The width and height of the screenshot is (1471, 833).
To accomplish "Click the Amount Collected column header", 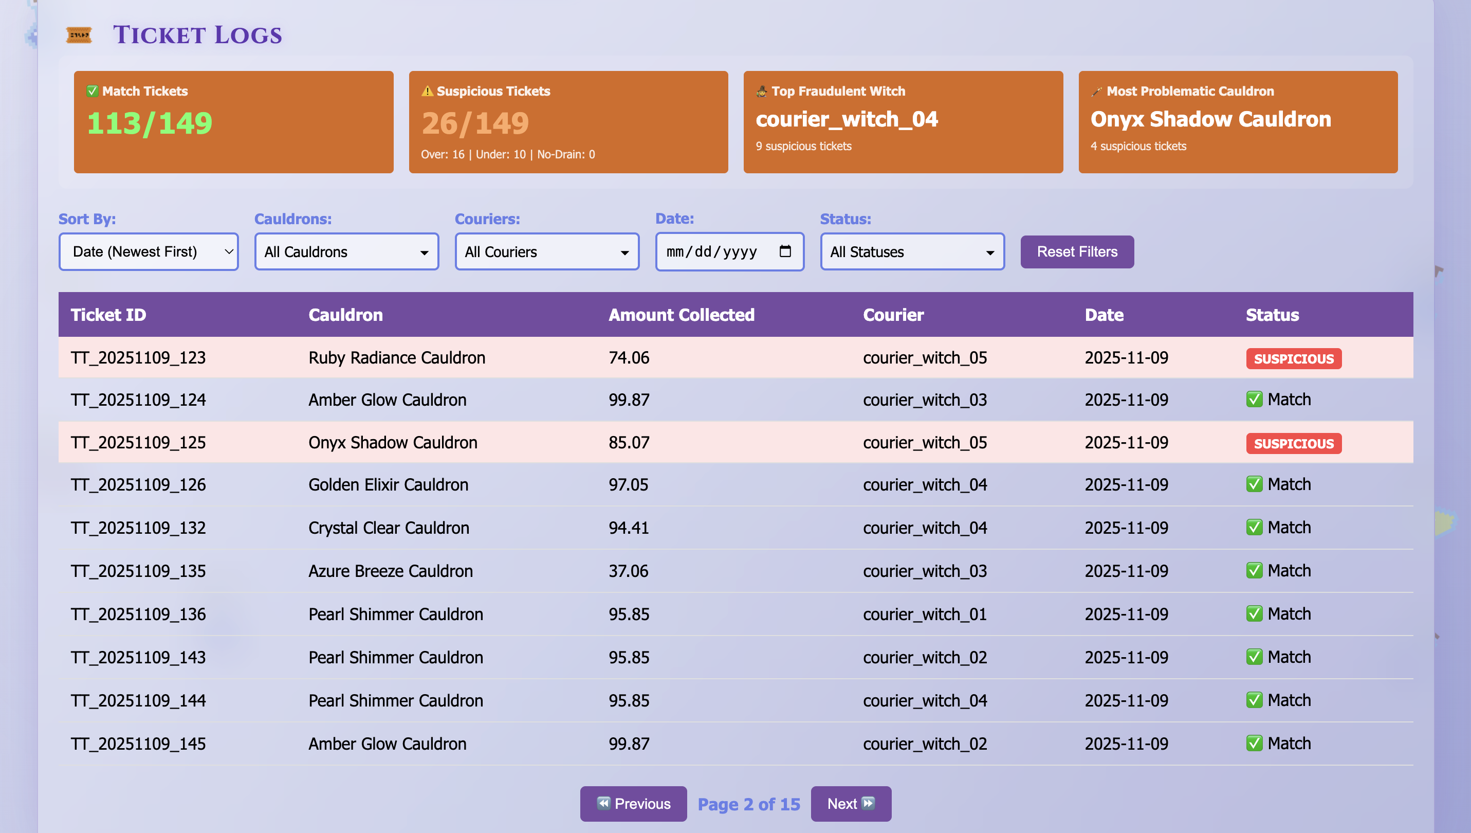I will tap(681, 315).
